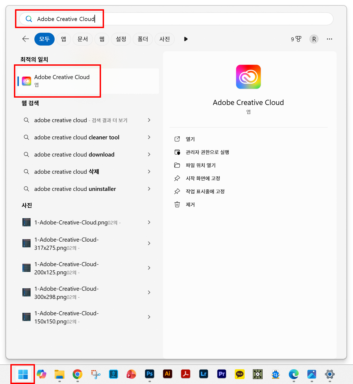
Task: Open the three-dot more options menu
Action: (x=329, y=39)
